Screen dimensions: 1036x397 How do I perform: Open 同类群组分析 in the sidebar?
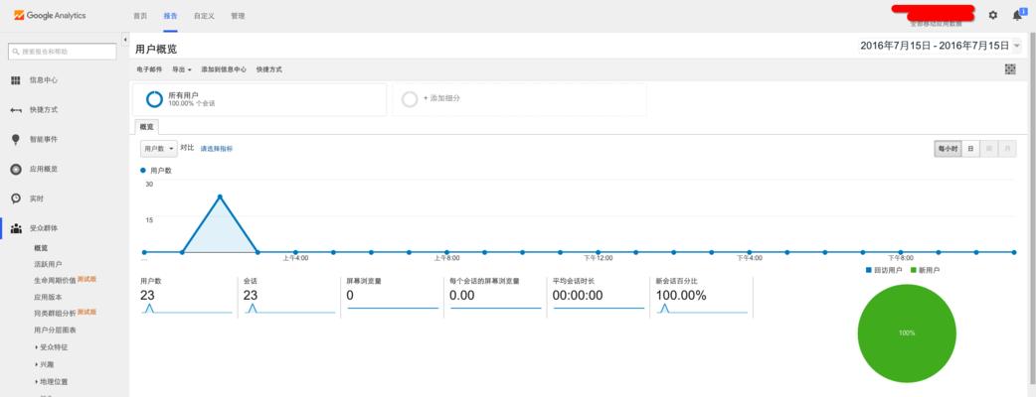(x=55, y=313)
